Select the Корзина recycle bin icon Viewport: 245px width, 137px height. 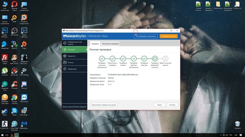237,125
